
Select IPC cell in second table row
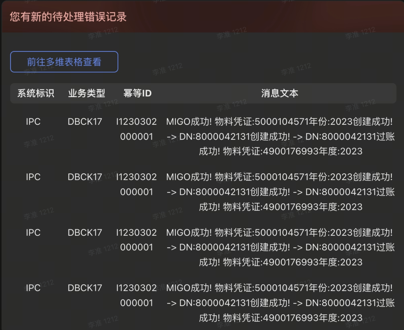click(x=33, y=177)
